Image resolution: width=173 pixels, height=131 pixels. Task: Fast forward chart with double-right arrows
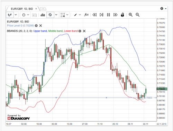[116, 15]
